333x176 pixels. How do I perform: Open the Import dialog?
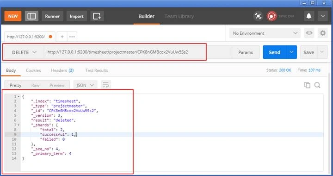coord(76,16)
